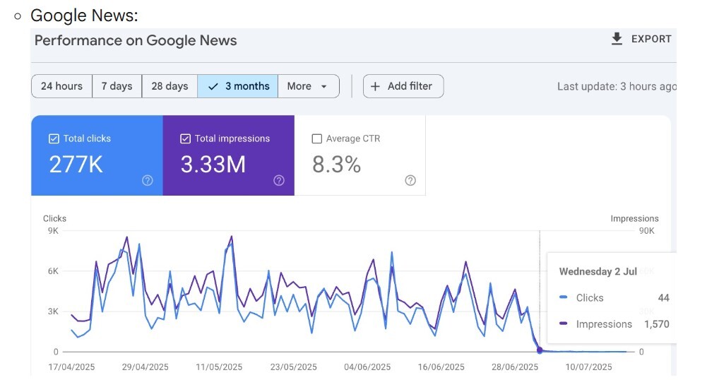Click checkmark icon on 3 months

[213, 86]
